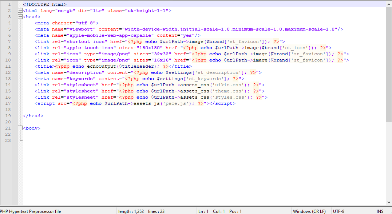This screenshot has height=214, width=392.
Task: Click 'apple-mobile-web-app-capable' meta name
Action: point(110,35)
